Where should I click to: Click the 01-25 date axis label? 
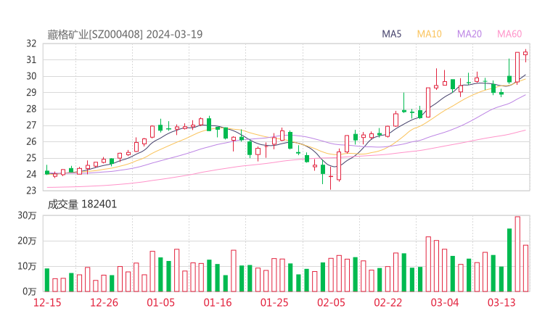[x=274, y=302]
